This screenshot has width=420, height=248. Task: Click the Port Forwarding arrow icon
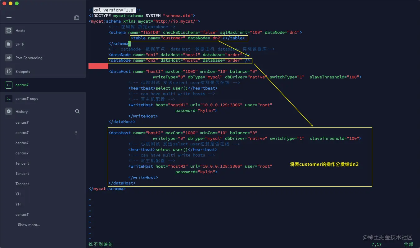coord(9,58)
